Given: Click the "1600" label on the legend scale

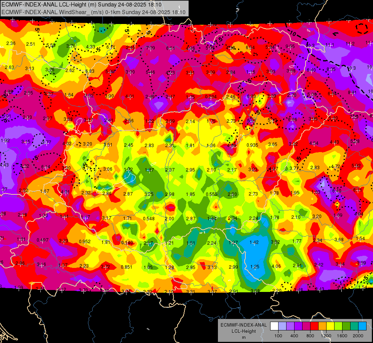Looking at the screenshot, I should pyautogui.click(x=342, y=336).
